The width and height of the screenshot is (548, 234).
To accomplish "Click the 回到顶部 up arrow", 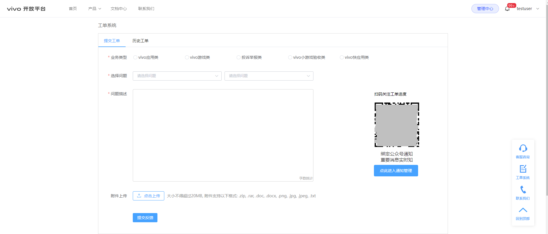I will 523,210.
